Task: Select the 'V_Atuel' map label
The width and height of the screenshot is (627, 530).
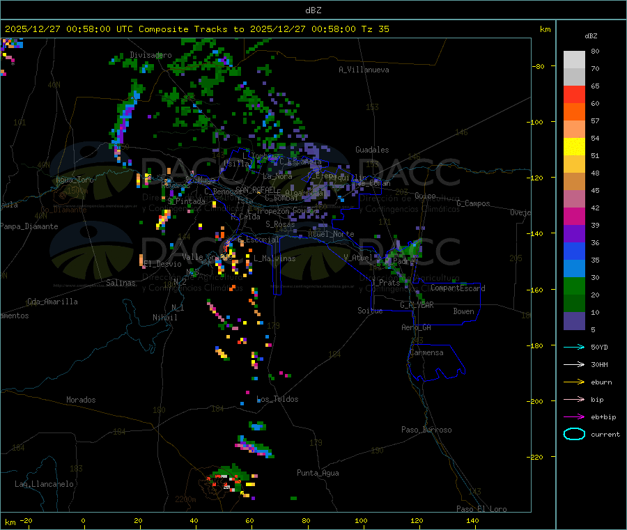Action: (358, 258)
